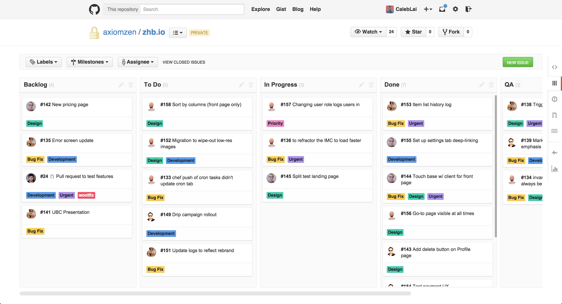Open the Explore menu item
Image resolution: width=562 pixels, height=304 pixels.
[x=261, y=9]
